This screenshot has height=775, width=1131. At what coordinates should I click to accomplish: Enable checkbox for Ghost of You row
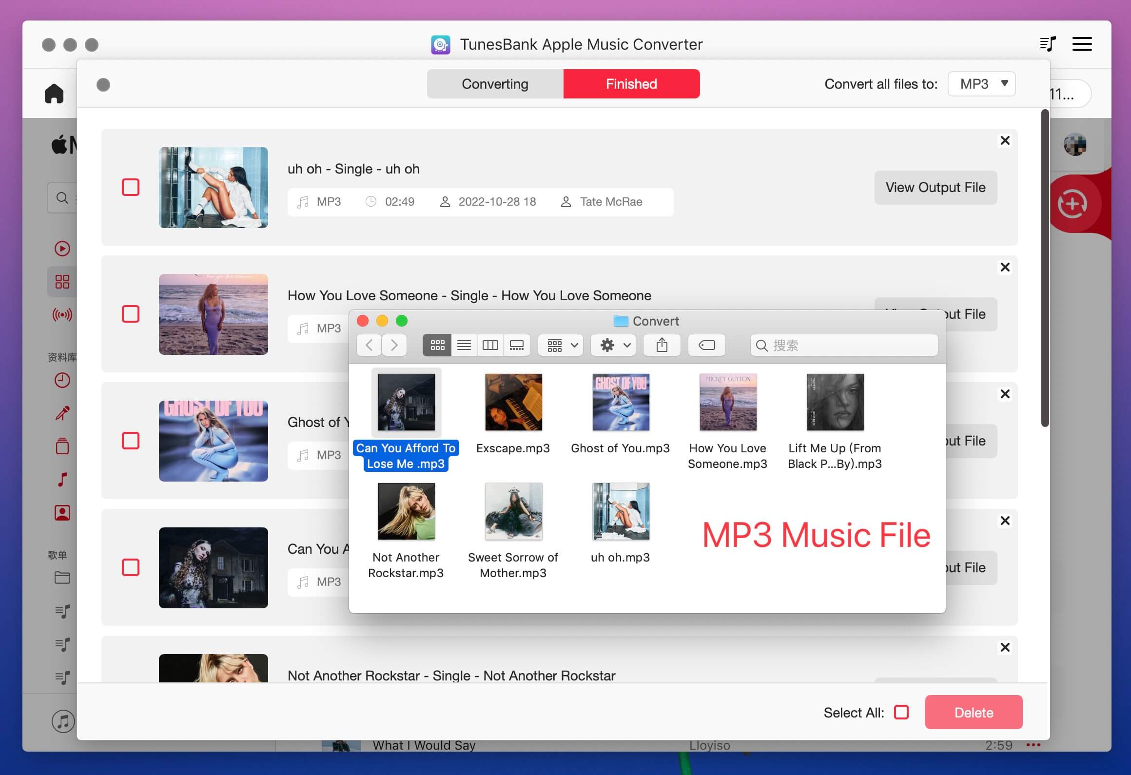tap(130, 439)
